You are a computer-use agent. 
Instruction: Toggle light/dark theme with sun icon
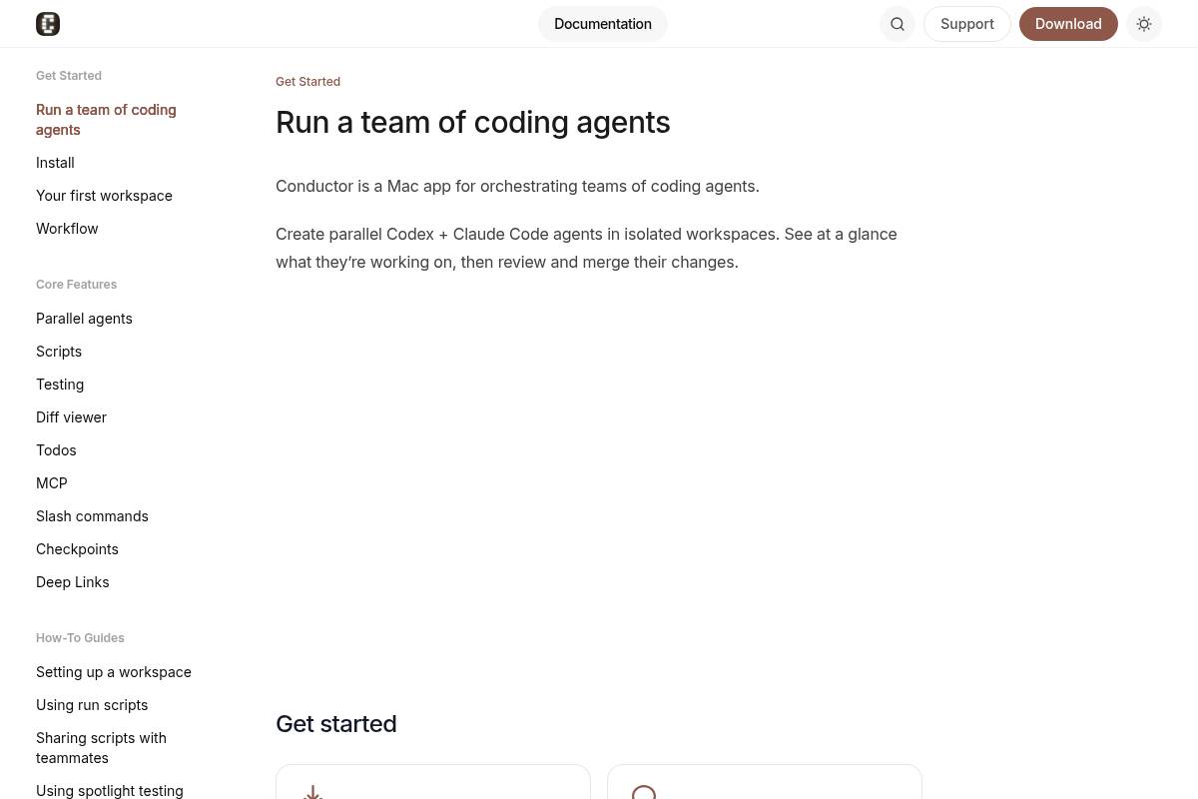[1143, 24]
